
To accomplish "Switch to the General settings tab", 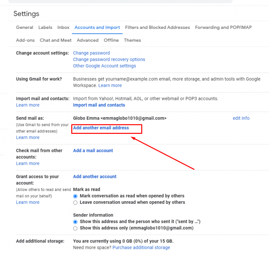I will [x=24, y=27].
